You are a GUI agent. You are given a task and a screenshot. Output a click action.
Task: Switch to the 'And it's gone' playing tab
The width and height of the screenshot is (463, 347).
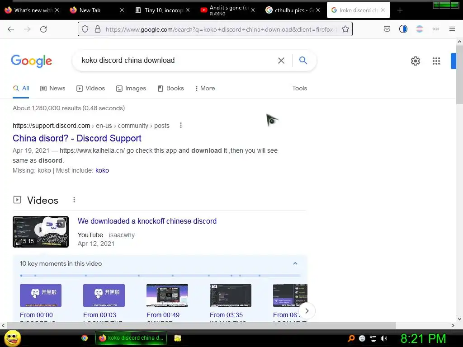coord(227,10)
